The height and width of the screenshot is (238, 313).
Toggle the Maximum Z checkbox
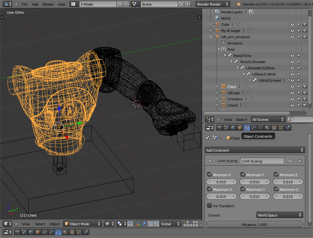click(276, 189)
